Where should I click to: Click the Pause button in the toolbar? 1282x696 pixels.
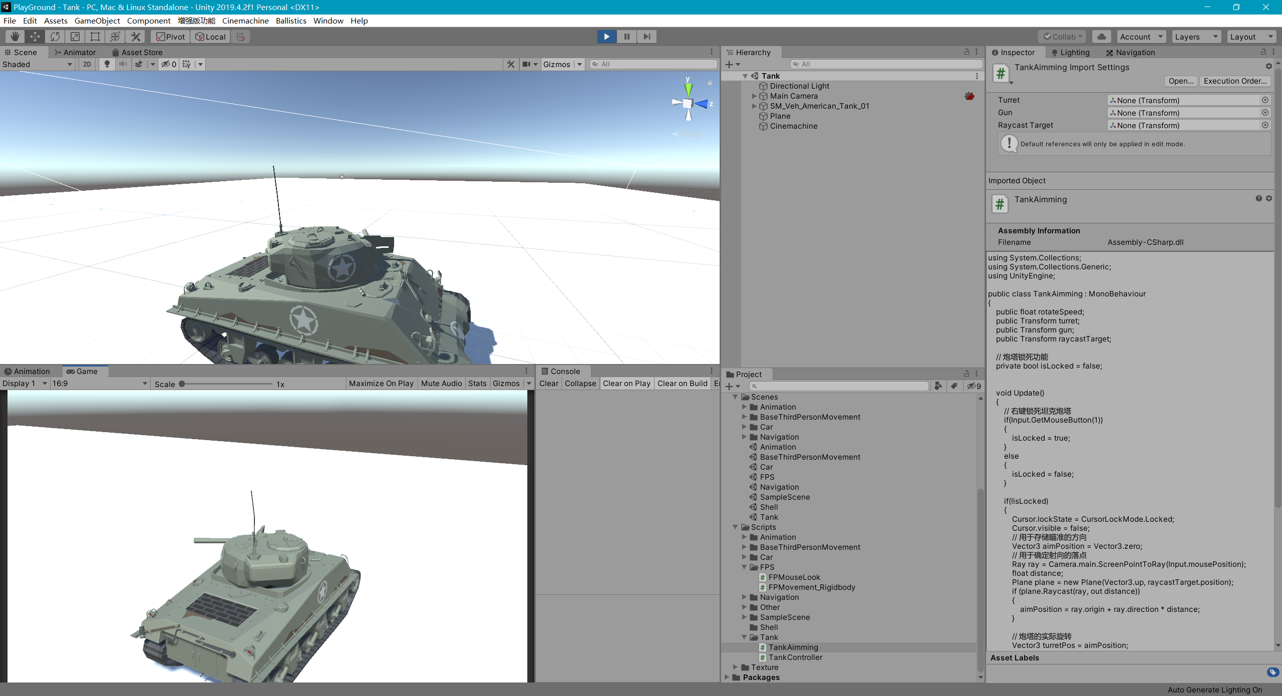[626, 36]
